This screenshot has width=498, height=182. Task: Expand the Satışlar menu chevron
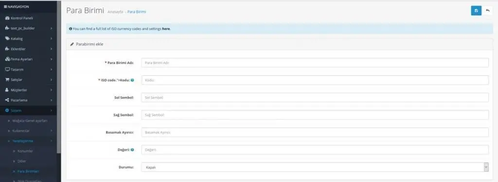click(x=51, y=79)
